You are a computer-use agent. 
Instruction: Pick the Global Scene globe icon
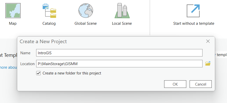tap(86, 11)
